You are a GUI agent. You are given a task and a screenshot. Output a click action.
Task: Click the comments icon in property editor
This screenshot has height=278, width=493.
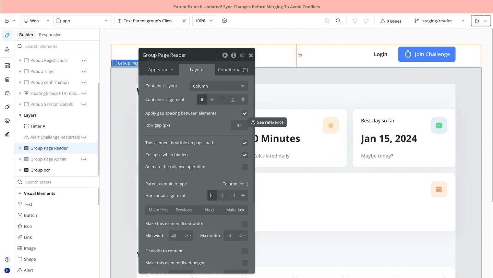(x=242, y=55)
